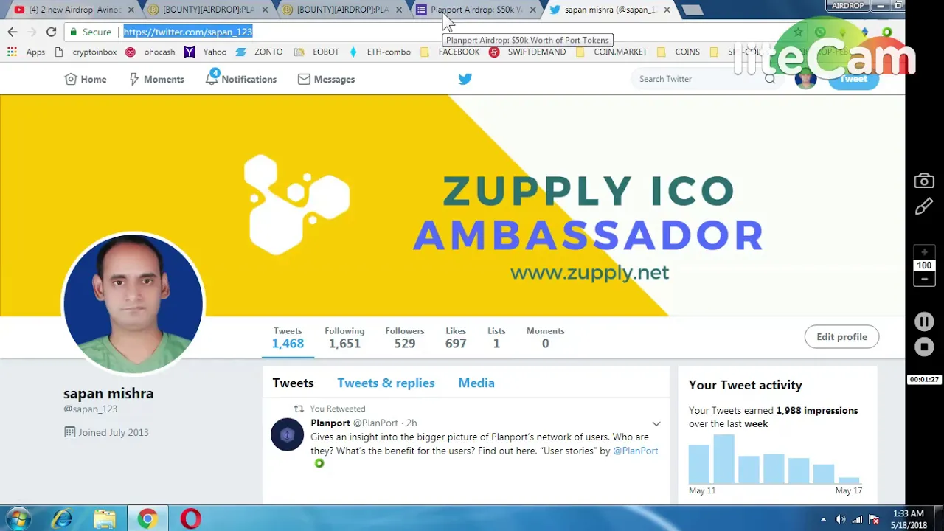Launch Internet Explorer from taskbar
Image resolution: width=944 pixels, height=531 pixels.
62,519
